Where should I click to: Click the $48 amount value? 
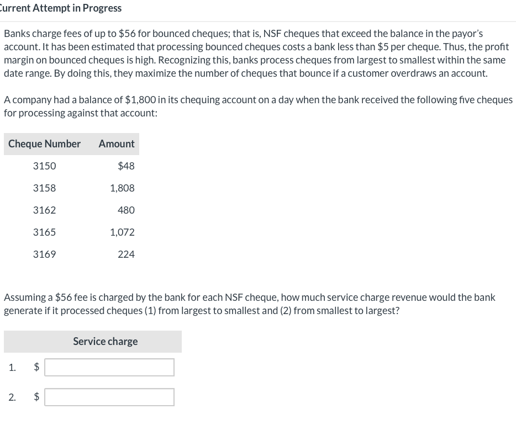[126, 166]
